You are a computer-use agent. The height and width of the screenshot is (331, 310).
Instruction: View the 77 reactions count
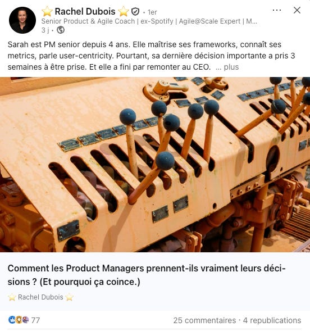pos(35,320)
